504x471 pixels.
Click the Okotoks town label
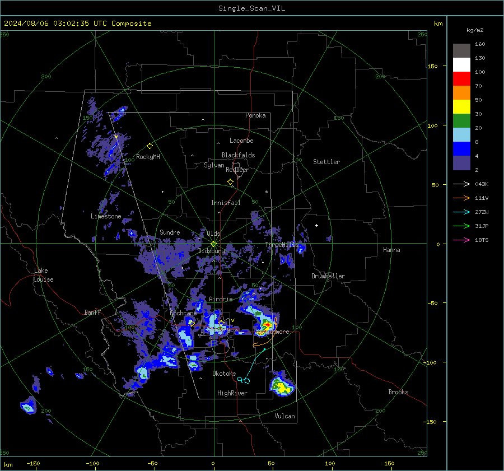coord(224,374)
